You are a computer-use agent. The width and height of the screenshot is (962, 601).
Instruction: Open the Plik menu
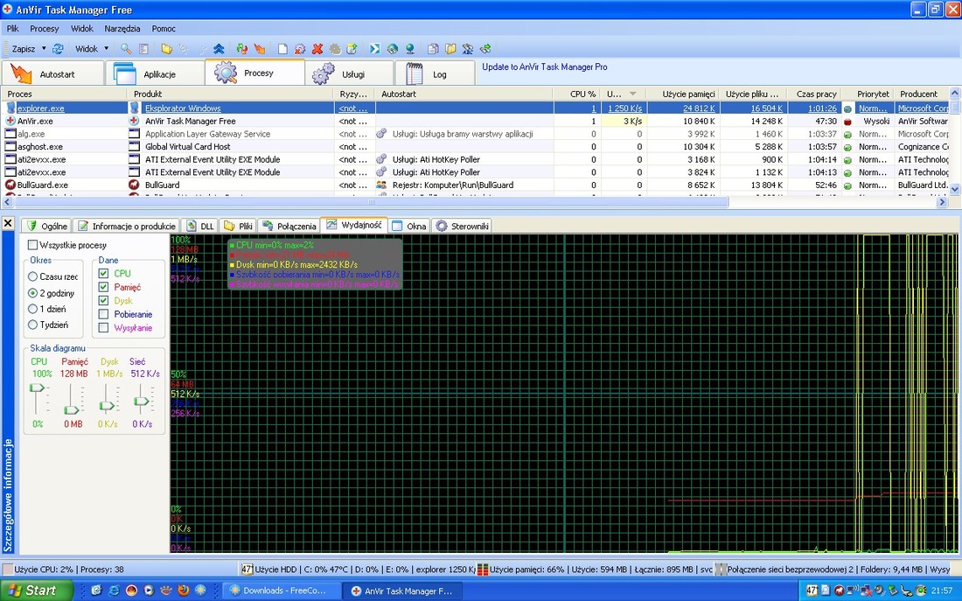click(x=13, y=28)
